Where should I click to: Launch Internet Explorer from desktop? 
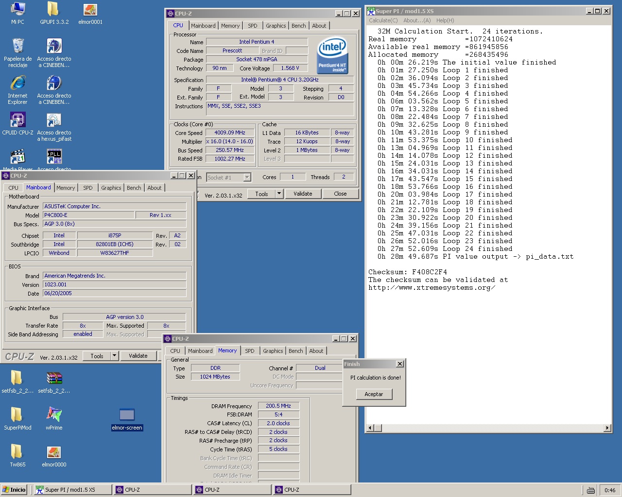(x=17, y=90)
